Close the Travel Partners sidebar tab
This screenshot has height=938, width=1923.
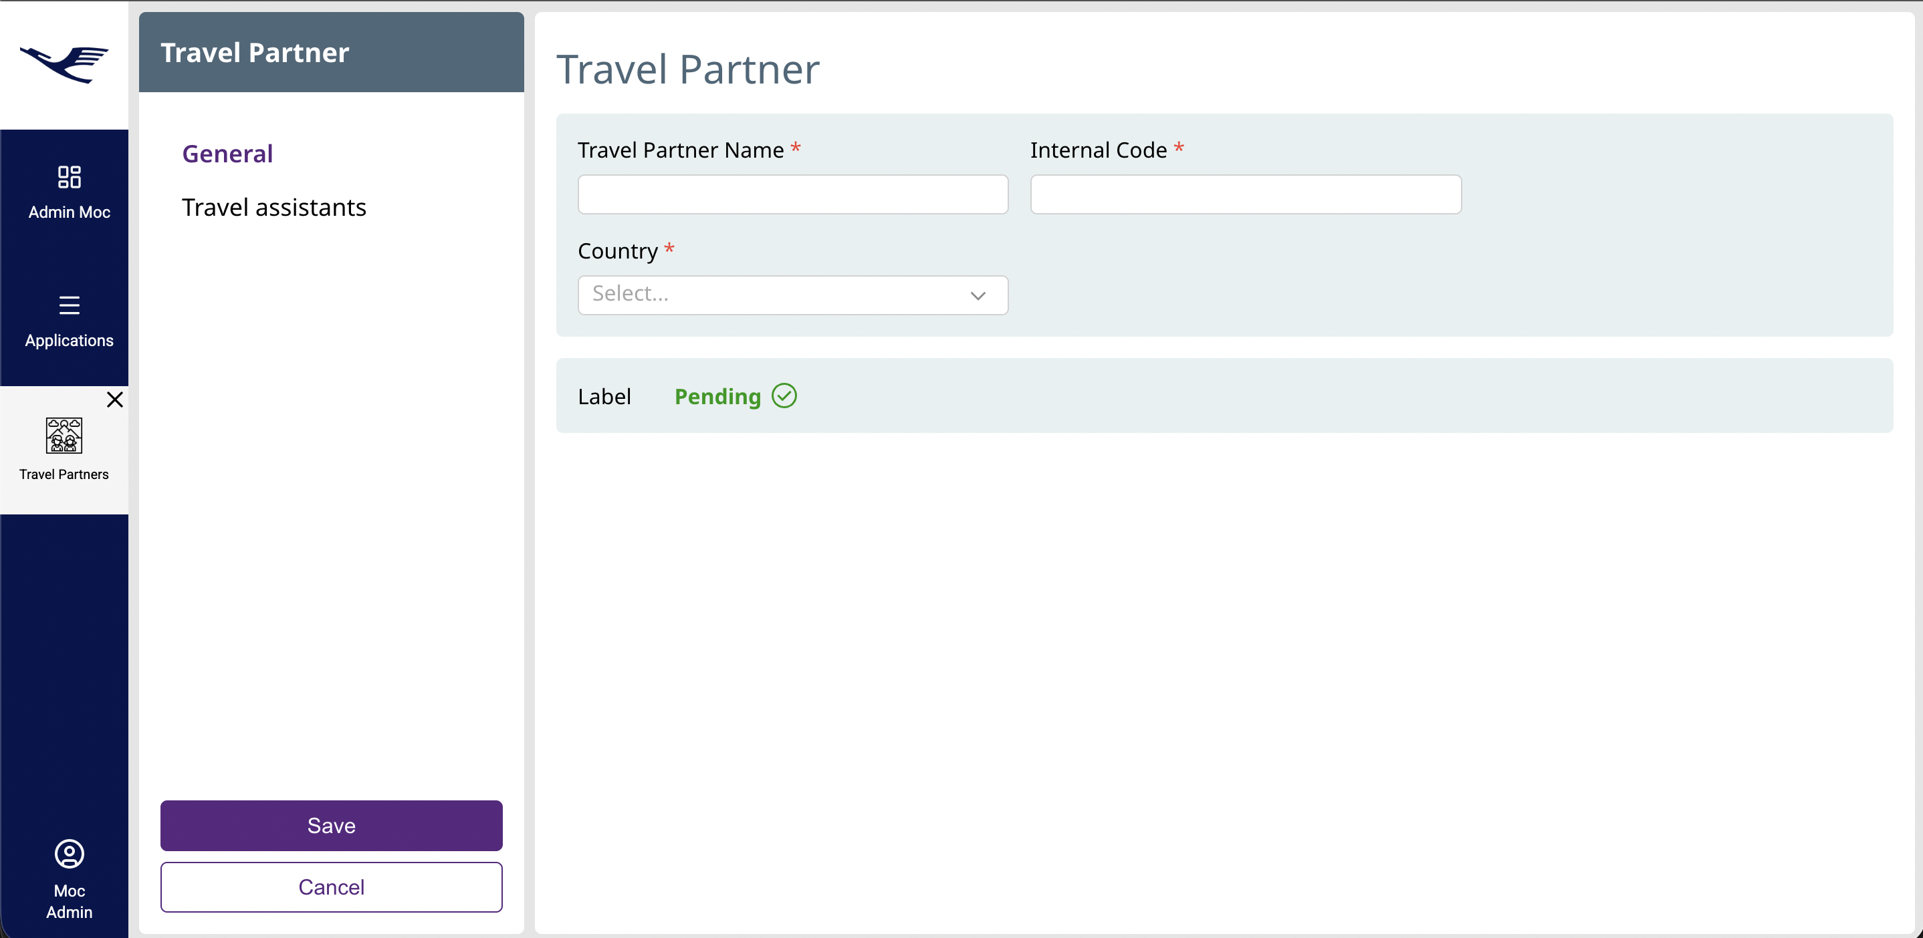pyautogui.click(x=114, y=400)
